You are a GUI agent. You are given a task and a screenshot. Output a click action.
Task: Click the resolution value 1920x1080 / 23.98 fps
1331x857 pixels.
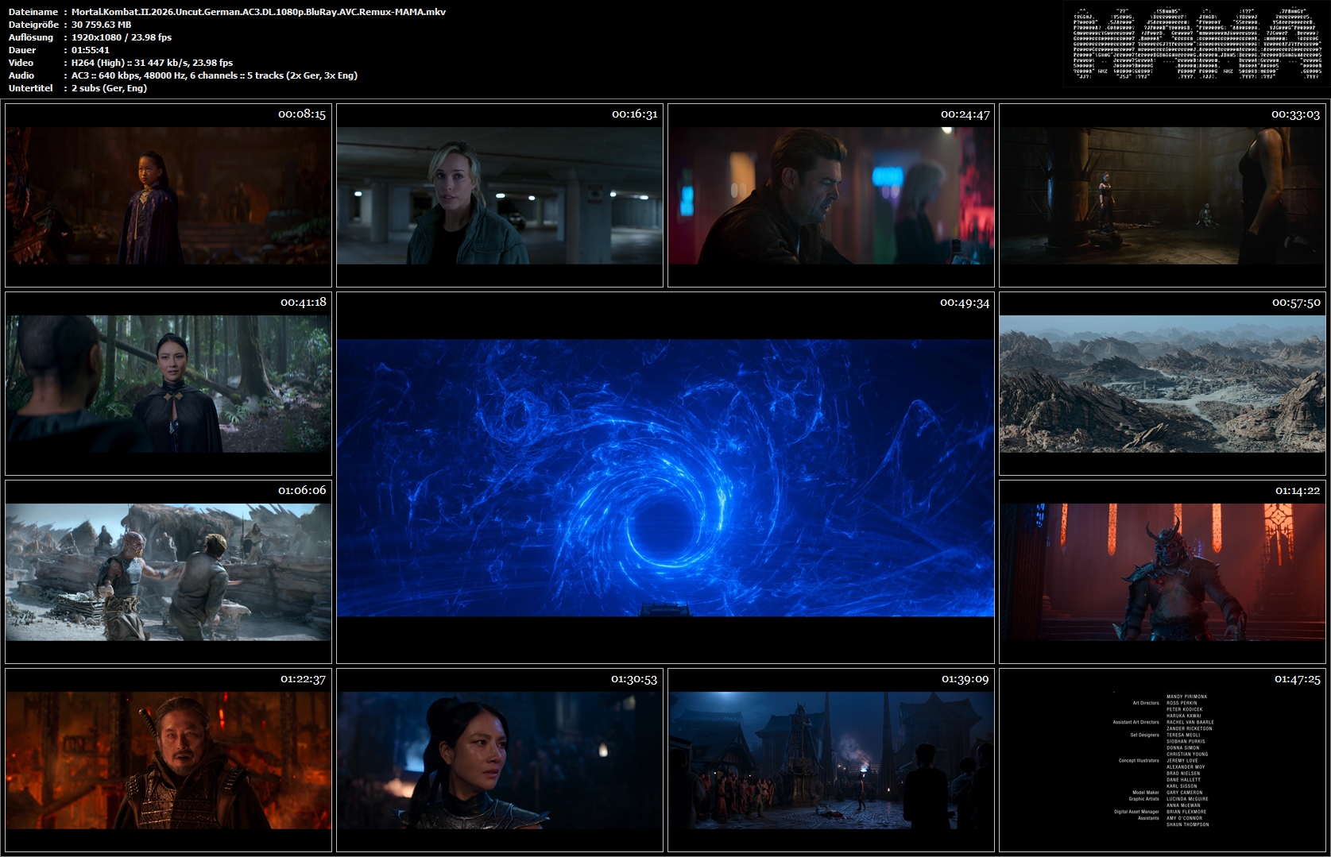[x=122, y=37]
